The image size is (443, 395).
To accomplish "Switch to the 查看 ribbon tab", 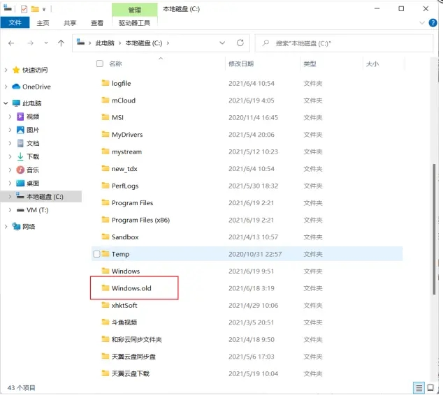I will coord(97,23).
